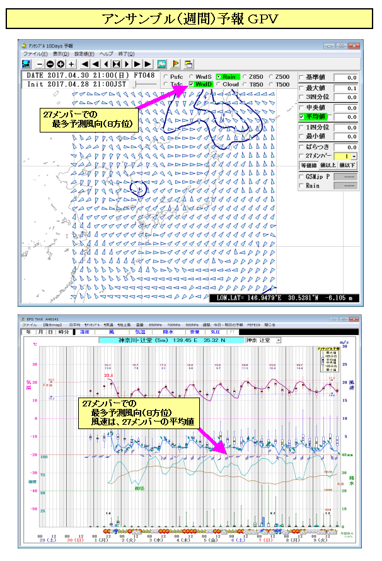Select the 風 tab in EPS TmX

pos(112,332)
